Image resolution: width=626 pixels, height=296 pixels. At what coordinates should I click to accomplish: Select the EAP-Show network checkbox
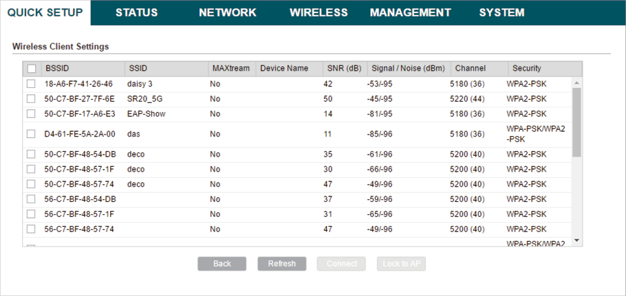pyautogui.click(x=31, y=114)
